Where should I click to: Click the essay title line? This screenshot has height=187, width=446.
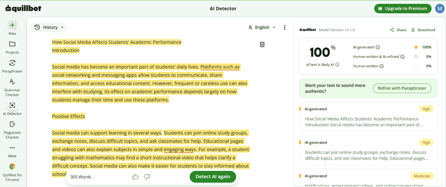point(117,42)
